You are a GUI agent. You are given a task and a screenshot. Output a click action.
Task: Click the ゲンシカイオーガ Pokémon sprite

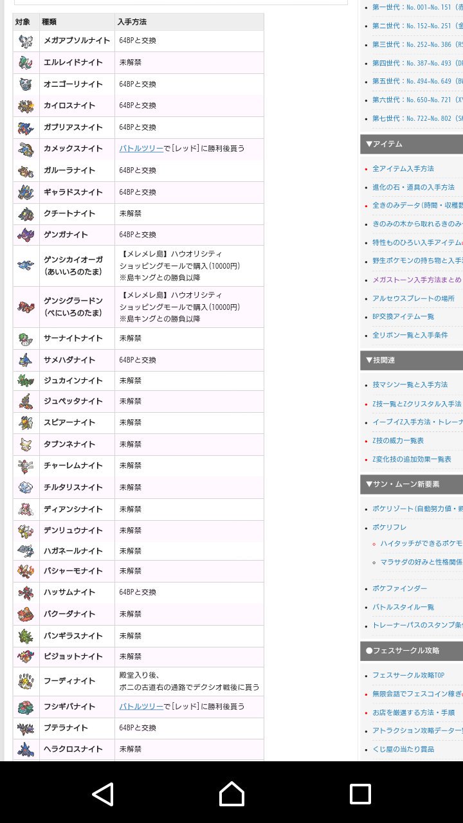[26, 266]
